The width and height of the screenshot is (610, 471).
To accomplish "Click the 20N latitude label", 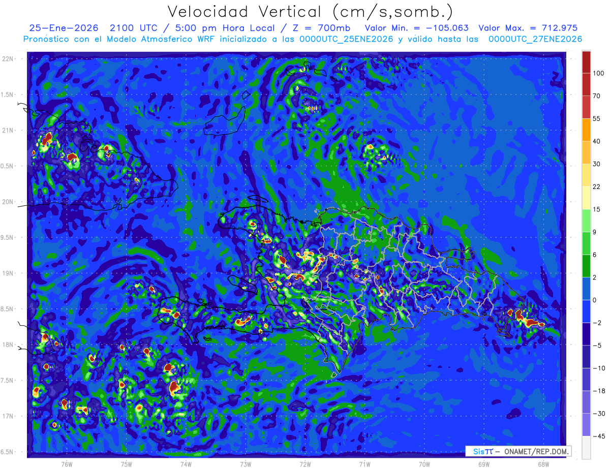I will pos(8,202).
